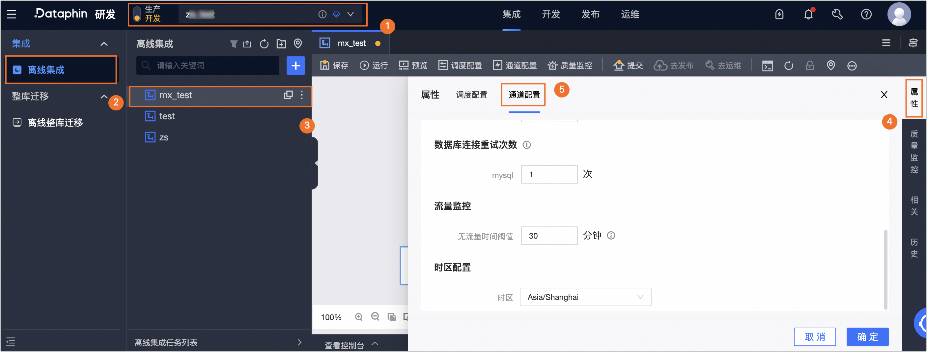The image size is (927, 352).
Task: Click 保存 to save the task
Action: 334,65
